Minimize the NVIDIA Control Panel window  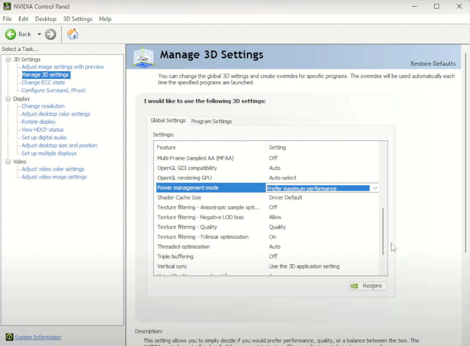(x=414, y=6)
